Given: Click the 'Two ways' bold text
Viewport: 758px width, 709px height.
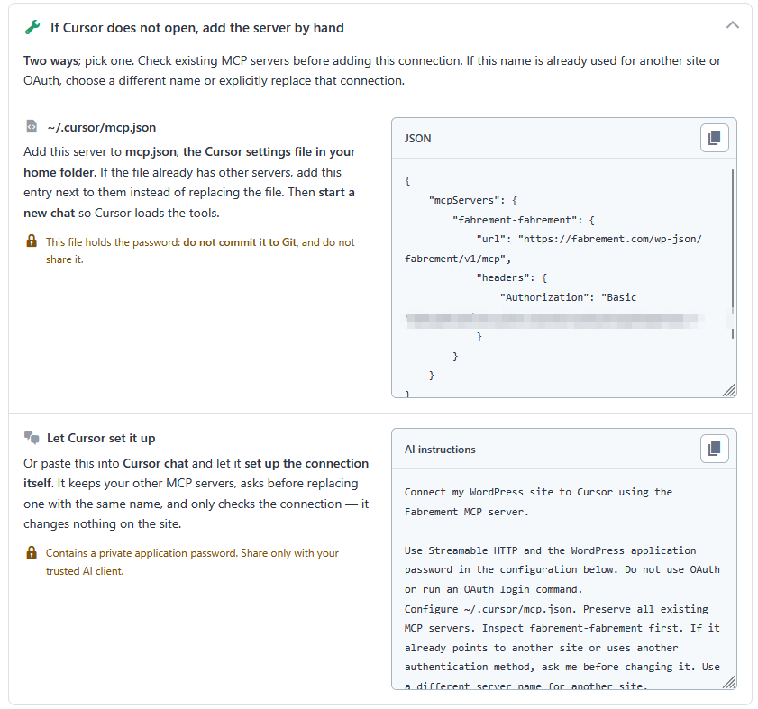Looking at the screenshot, I should click(x=51, y=61).
